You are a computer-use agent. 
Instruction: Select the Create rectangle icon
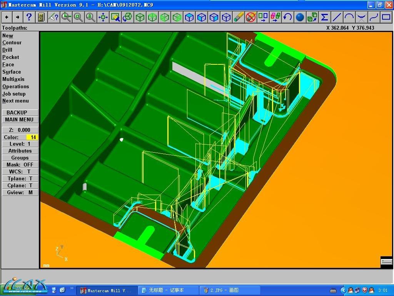(386, 17)
